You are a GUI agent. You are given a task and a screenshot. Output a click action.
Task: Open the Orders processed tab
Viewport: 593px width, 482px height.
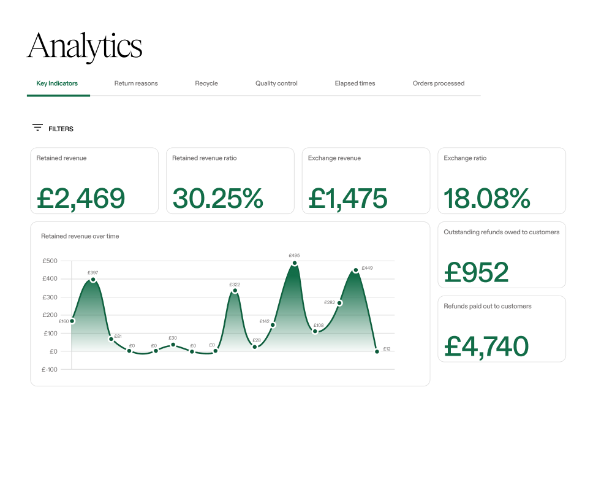(439, 83)
